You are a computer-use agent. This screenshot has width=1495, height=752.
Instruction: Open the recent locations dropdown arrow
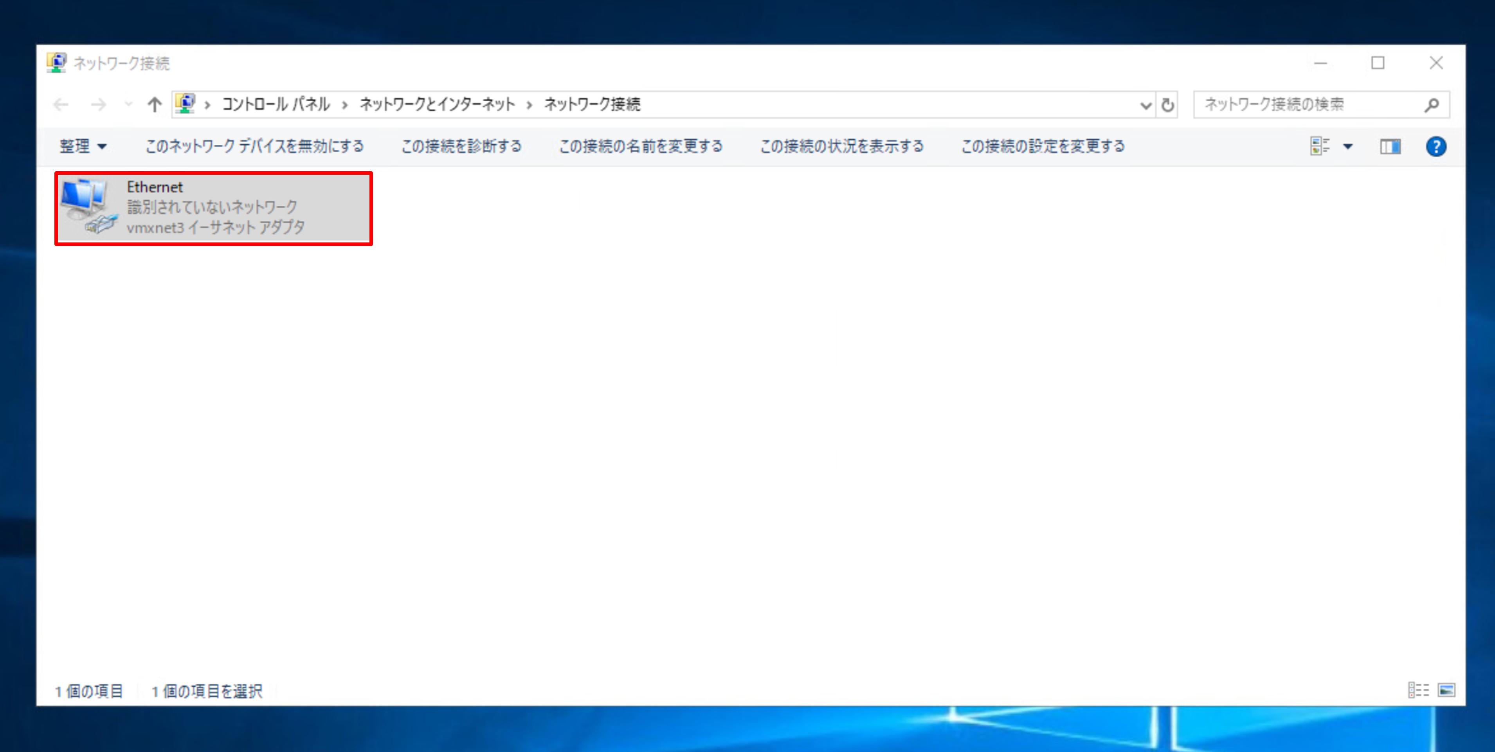[x=128, y=104]
